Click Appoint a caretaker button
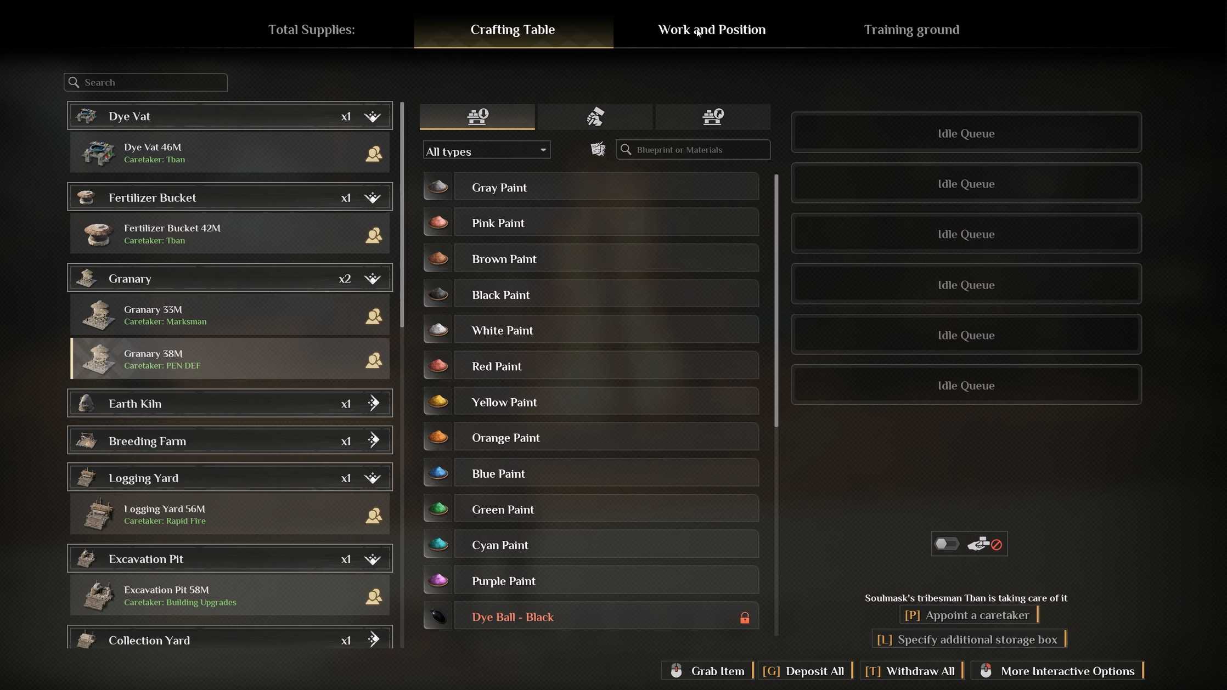 [x=969, y=615]
